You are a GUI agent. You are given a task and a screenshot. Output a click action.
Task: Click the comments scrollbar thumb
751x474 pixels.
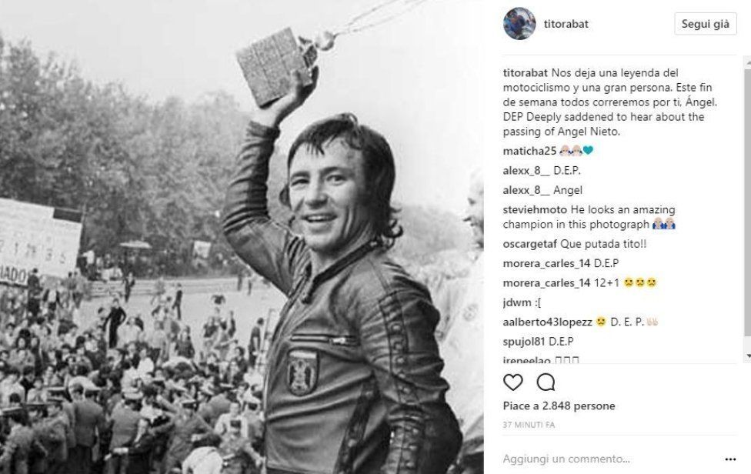click(x=748, y=202)
